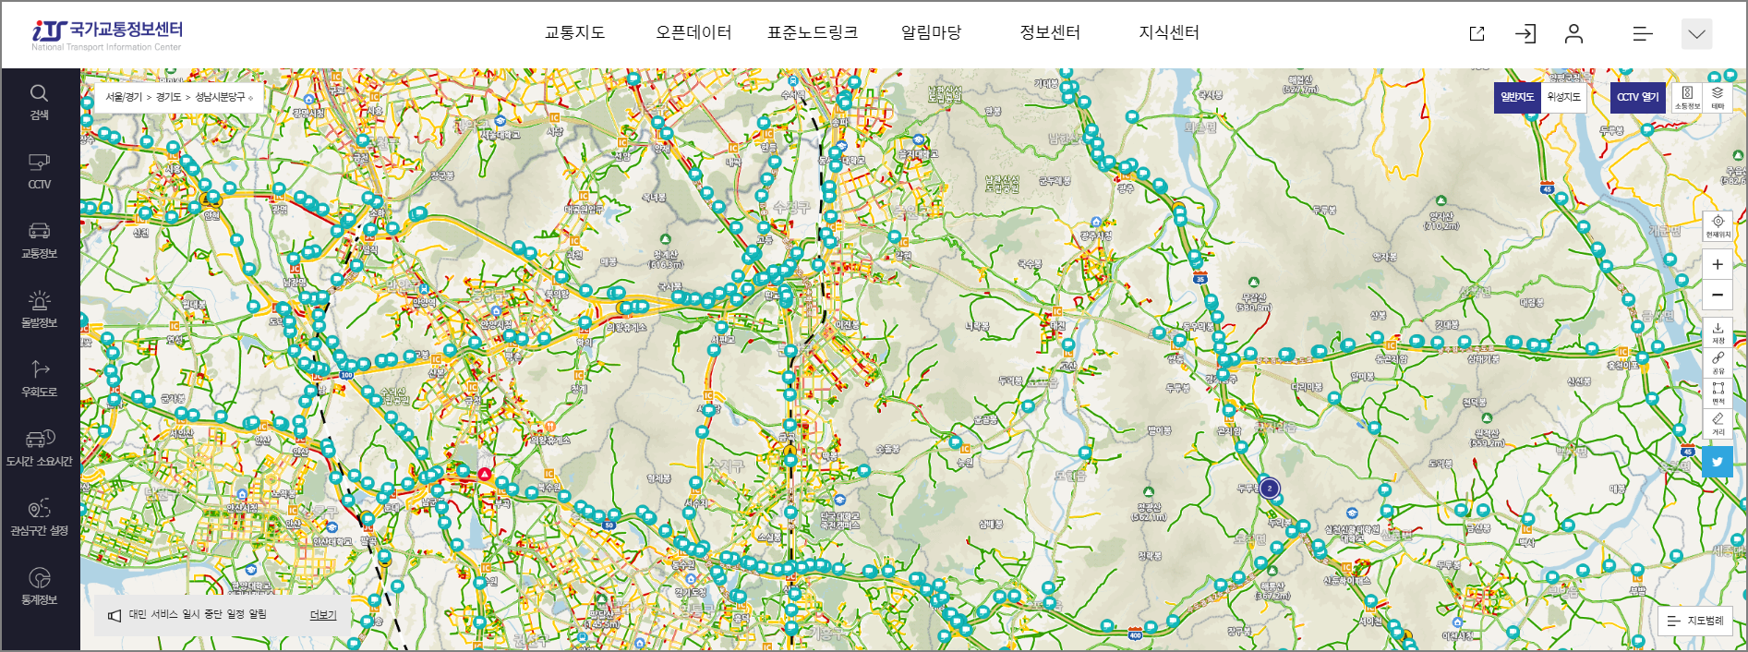
Task: Select the 면적 area measurement tool
Action: 1718,393
